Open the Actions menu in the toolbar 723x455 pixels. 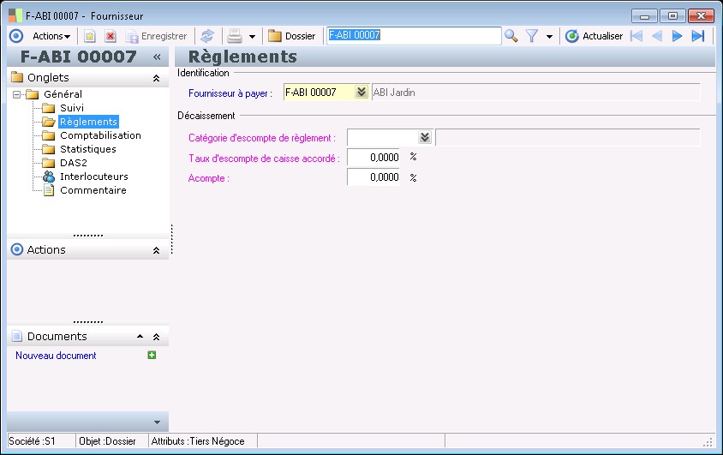51,36
